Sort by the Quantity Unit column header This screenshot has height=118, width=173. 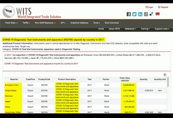point(160,79)
